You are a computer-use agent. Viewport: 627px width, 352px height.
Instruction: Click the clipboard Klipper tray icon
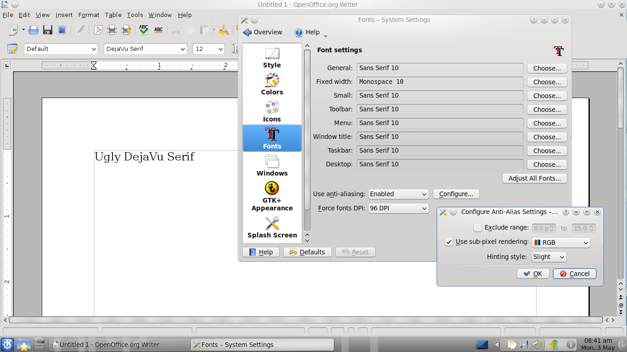pos(512,344)
